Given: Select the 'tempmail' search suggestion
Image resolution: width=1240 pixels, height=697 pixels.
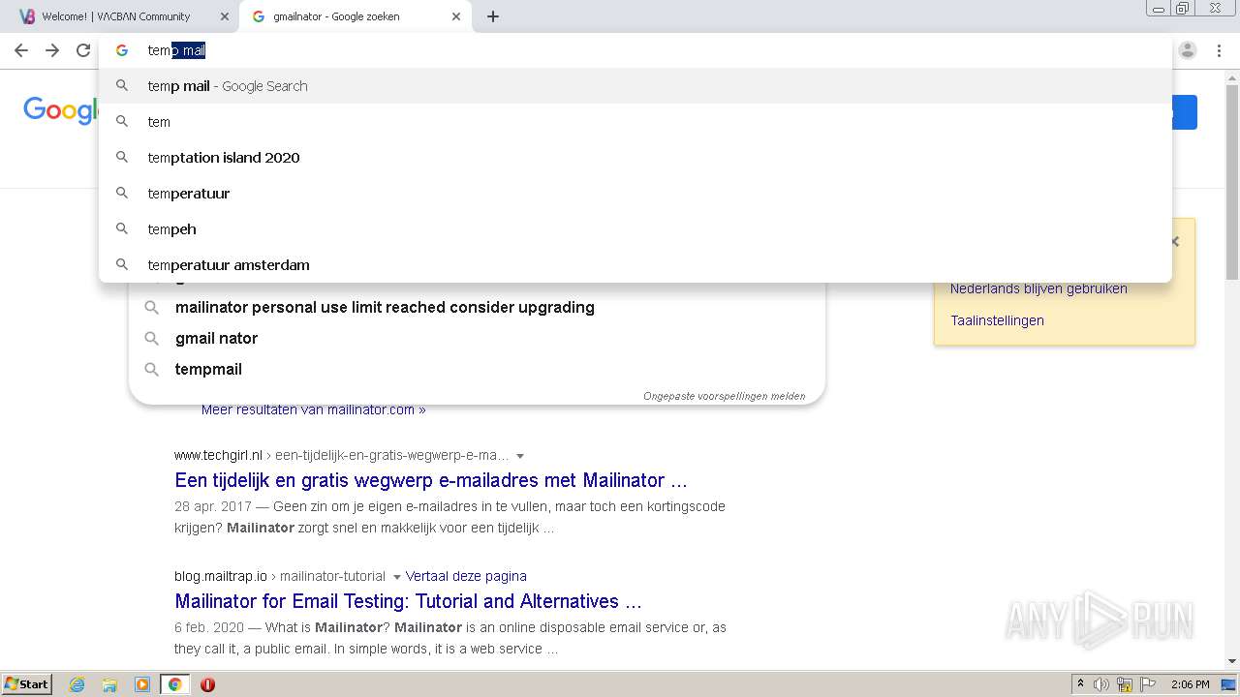Looking at the screenshot, I should 477,369.
